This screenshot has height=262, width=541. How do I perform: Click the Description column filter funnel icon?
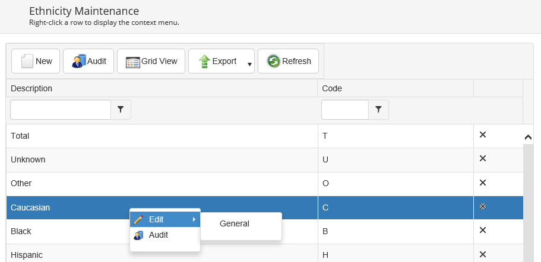tap(121, 110)
